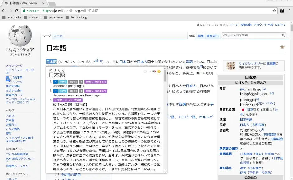293x180 pixels.
Task: Click the faded circular icon in the popup header
Action: (x=145, y=71)
